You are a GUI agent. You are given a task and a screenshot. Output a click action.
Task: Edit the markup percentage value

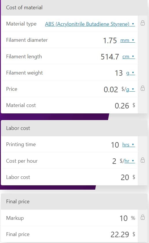(123, 218)
